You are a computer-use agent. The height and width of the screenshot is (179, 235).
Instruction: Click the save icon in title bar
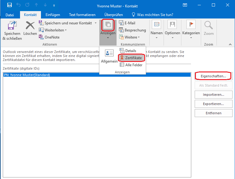[x=10, y=5]
